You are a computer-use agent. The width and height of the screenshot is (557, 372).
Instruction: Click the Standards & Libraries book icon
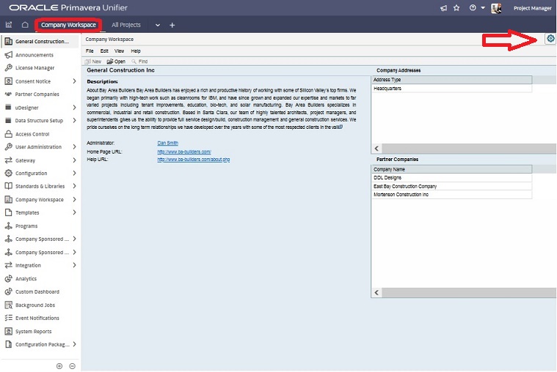tap(9, 186)
